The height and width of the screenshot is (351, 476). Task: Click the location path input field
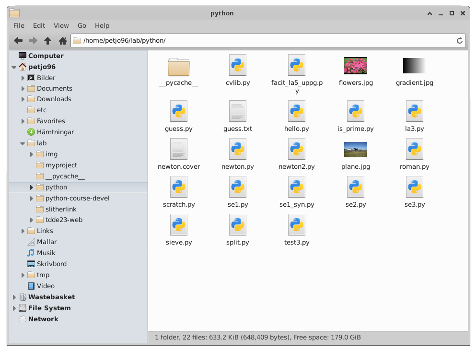point(268,40)
